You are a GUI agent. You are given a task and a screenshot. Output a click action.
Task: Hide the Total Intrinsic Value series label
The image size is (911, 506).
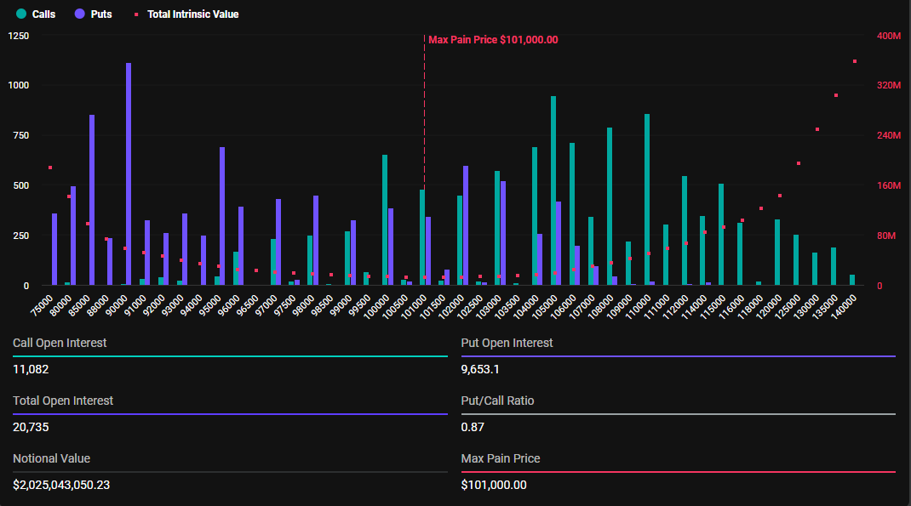click(192, 14)
